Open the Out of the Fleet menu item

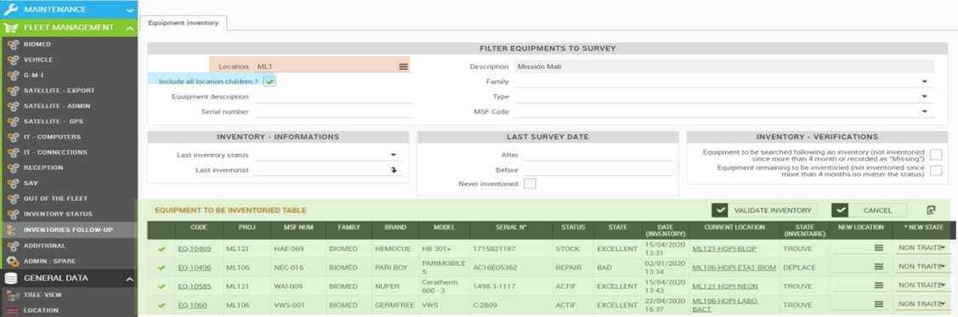[55, 199]
